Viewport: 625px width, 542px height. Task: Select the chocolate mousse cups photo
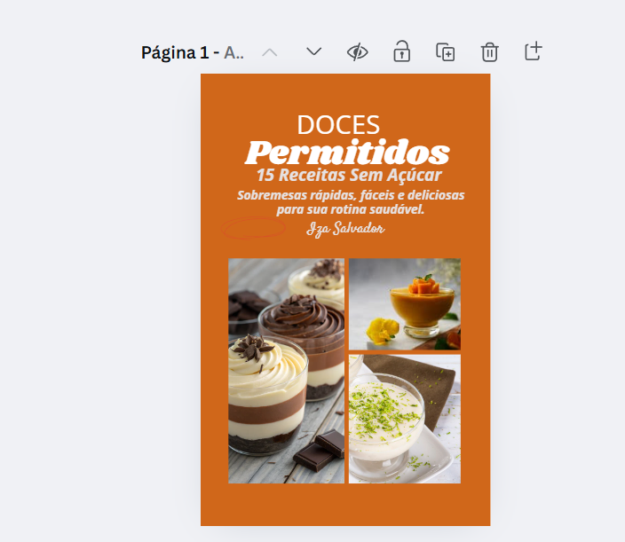(x=286, y=371)
